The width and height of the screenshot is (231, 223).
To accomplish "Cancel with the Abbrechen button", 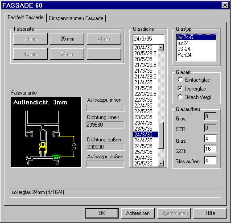I will pos(138,213).
